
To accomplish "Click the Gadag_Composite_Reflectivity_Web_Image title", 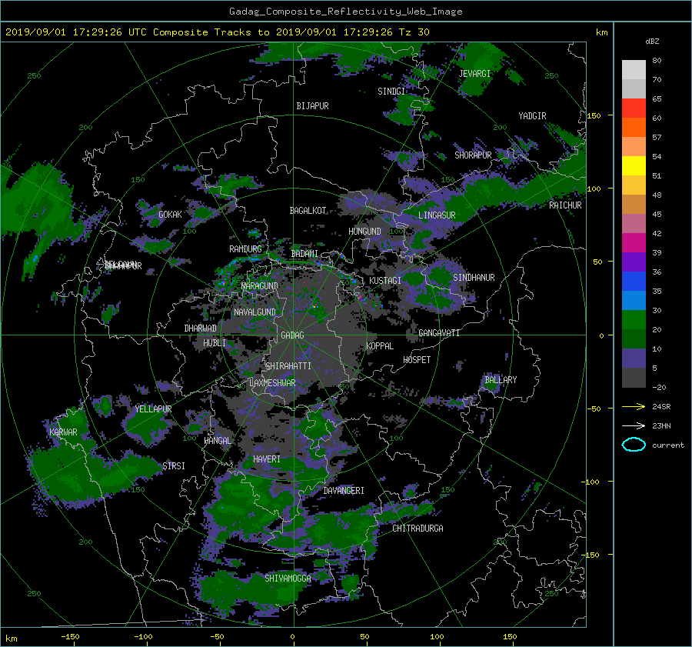I will point(345,12).
